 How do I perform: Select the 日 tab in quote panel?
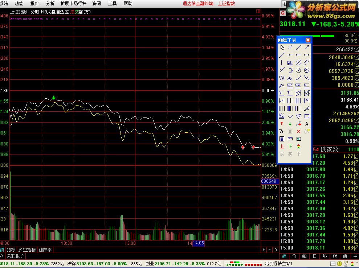coord(315,256)
